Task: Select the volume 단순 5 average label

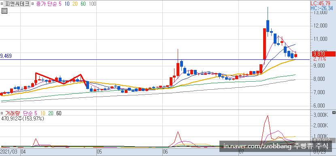Action: click(x=30, y=113)
